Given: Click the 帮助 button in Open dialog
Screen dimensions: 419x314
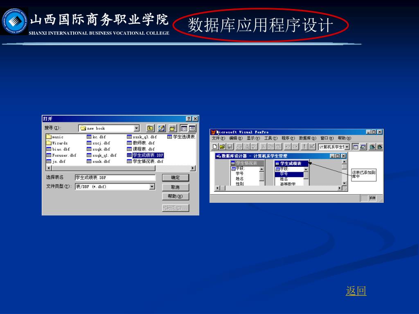Looking at the screenshot, I should [176, 197].
